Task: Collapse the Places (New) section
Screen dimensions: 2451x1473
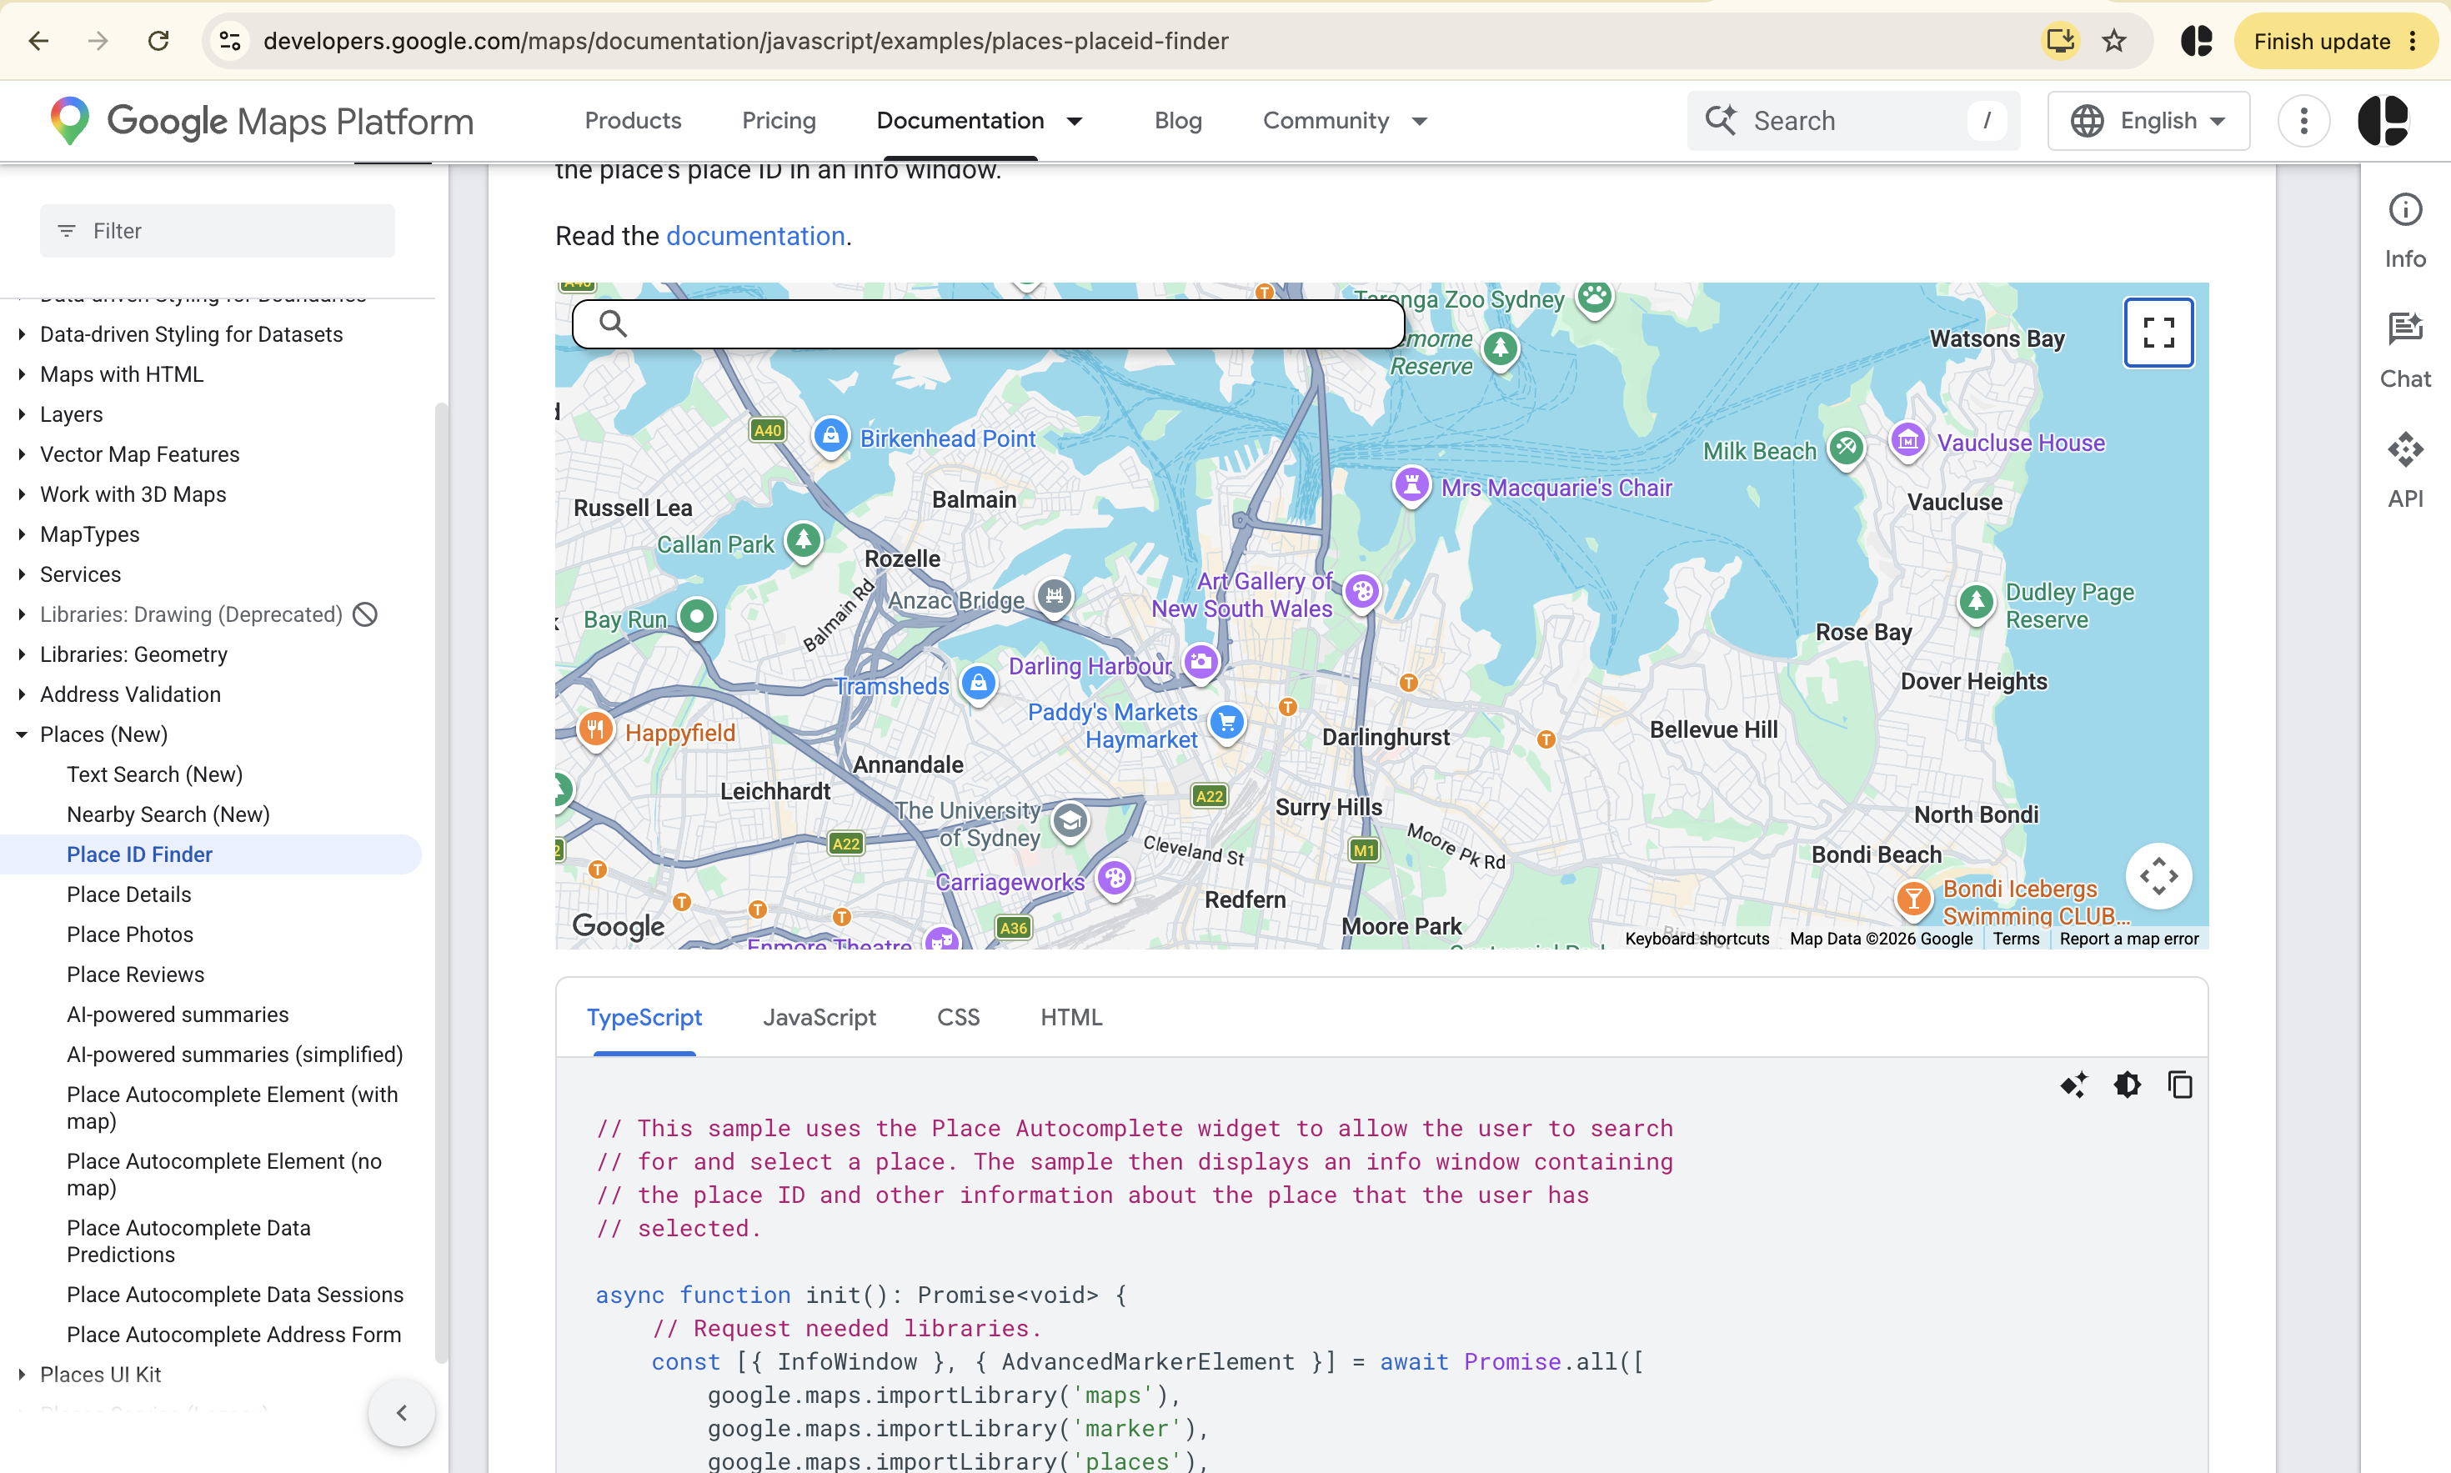Action: point(22,734)
